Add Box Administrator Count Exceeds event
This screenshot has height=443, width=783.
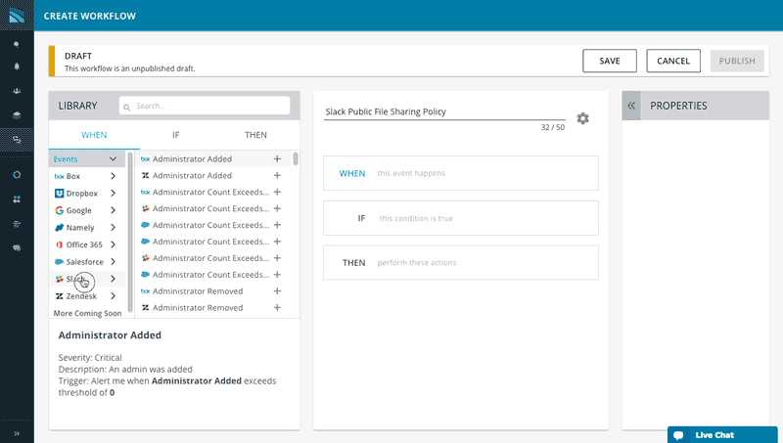point(277,192)
